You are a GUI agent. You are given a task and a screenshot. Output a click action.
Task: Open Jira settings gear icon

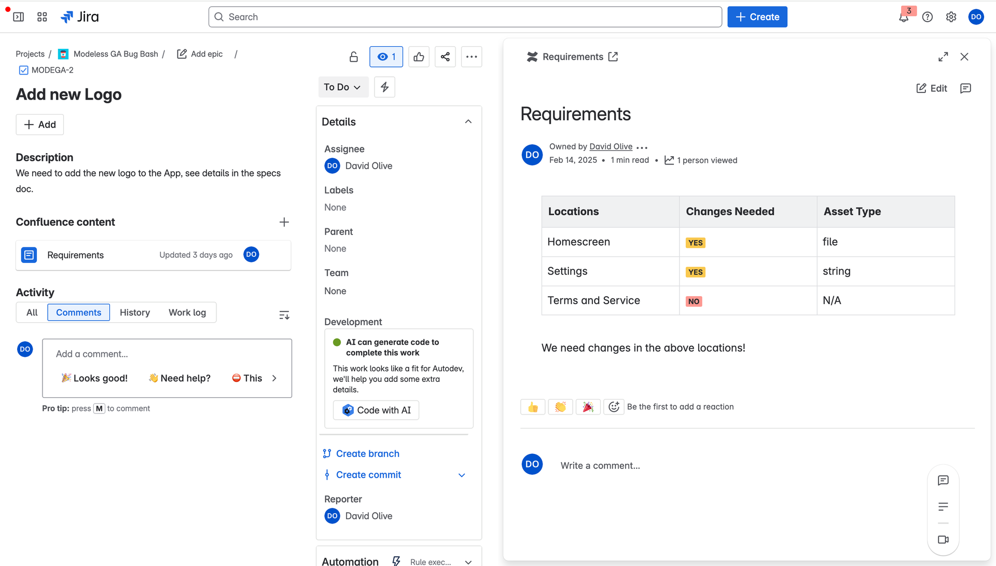[951, 17]
